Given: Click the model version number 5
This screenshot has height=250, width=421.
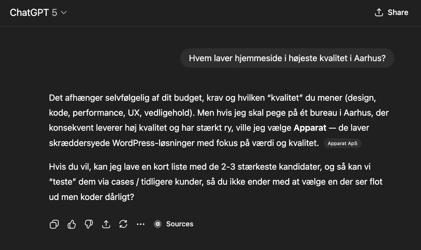Looking at the screenshot, I should (x=54, y=13).
